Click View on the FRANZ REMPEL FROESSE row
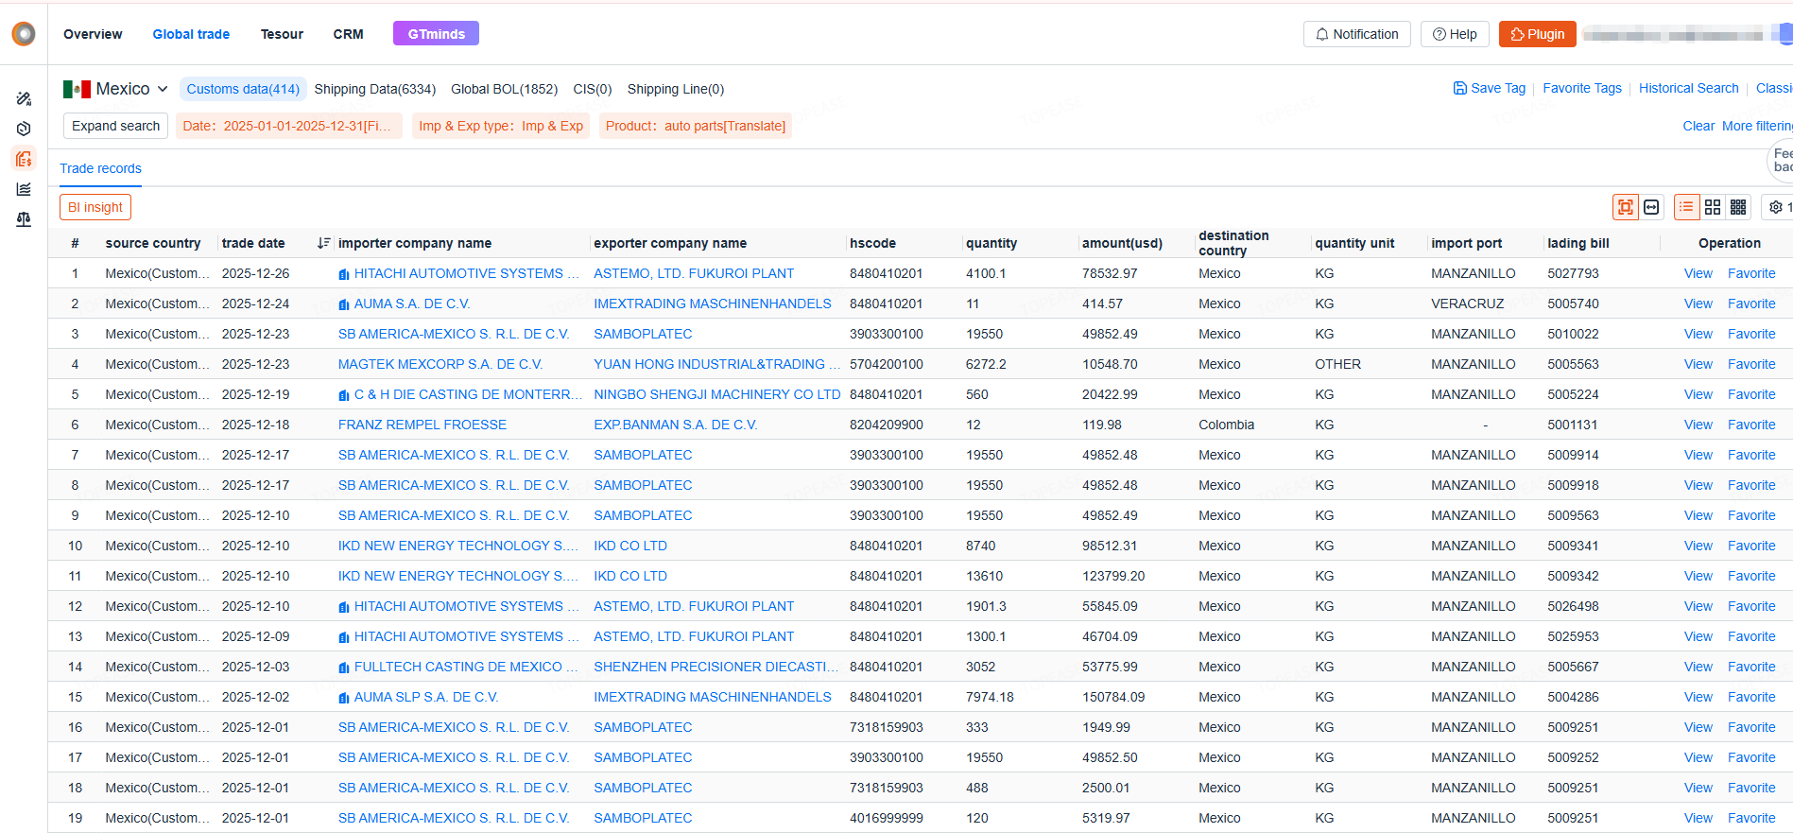Viewport: 1793px width, 833px height. coord(1698,425)
